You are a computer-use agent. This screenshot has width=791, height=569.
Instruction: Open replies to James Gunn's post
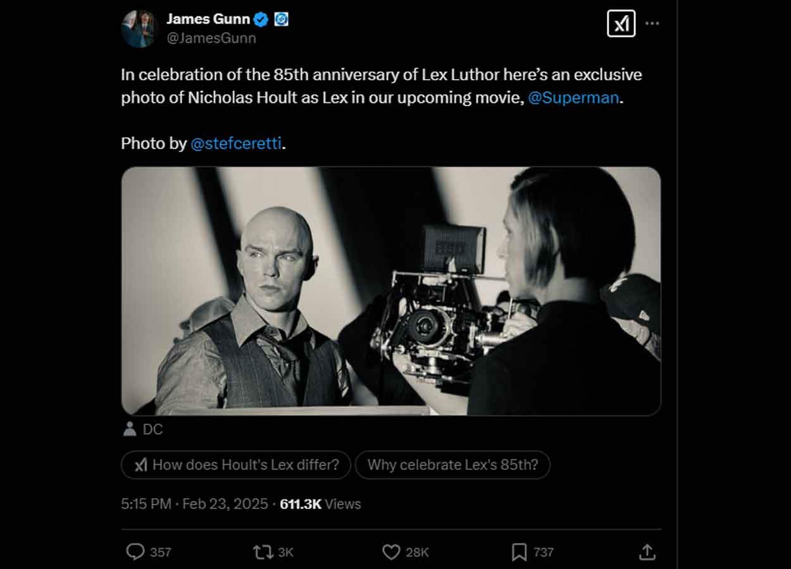135,552
